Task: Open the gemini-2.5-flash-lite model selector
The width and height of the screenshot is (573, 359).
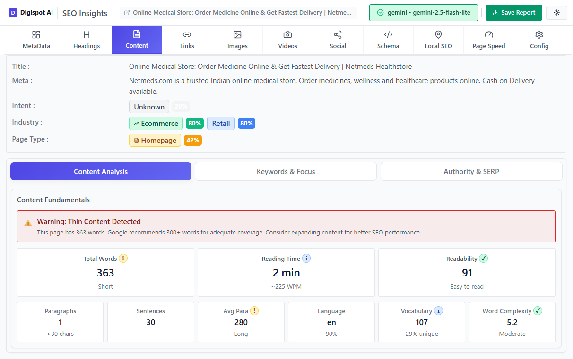Action: [424, 13]
